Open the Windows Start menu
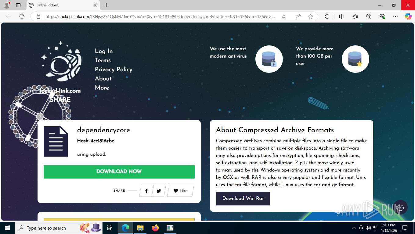Viewport: 415px width, 234px height. click(7, 228)
